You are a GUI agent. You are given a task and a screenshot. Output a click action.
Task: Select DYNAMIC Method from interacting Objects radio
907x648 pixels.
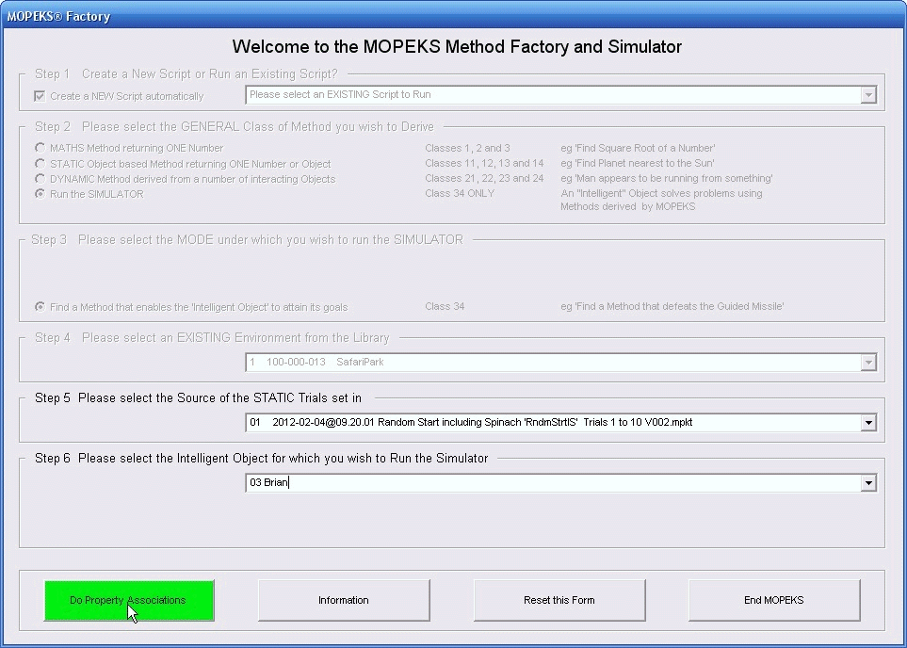[40, 179]
